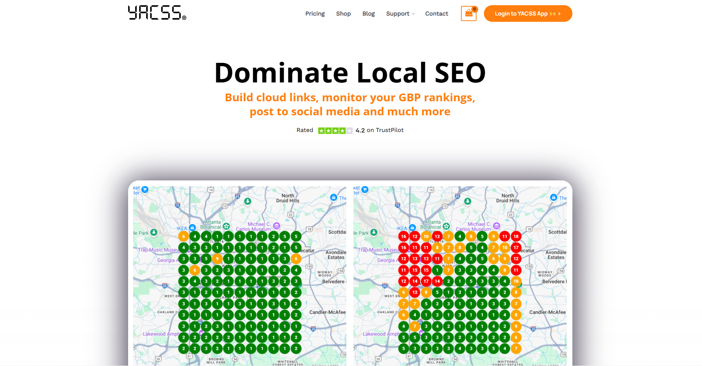The image size is (702, 366).
Task: Open the Blog link
Action: click(368, 14)
